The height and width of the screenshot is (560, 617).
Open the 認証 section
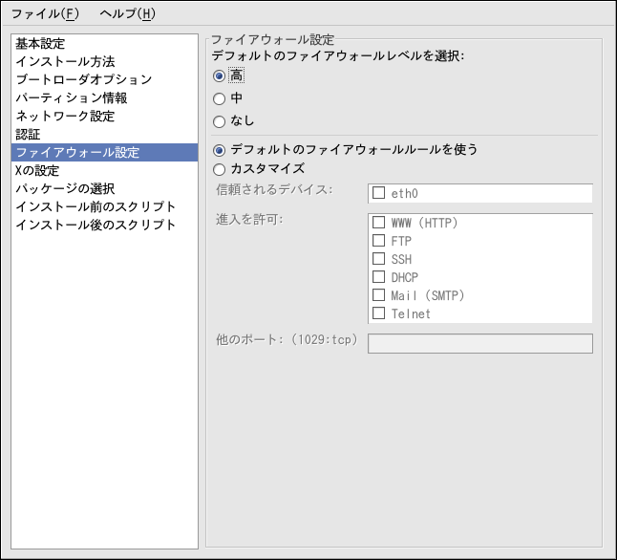tap(28, 134)
